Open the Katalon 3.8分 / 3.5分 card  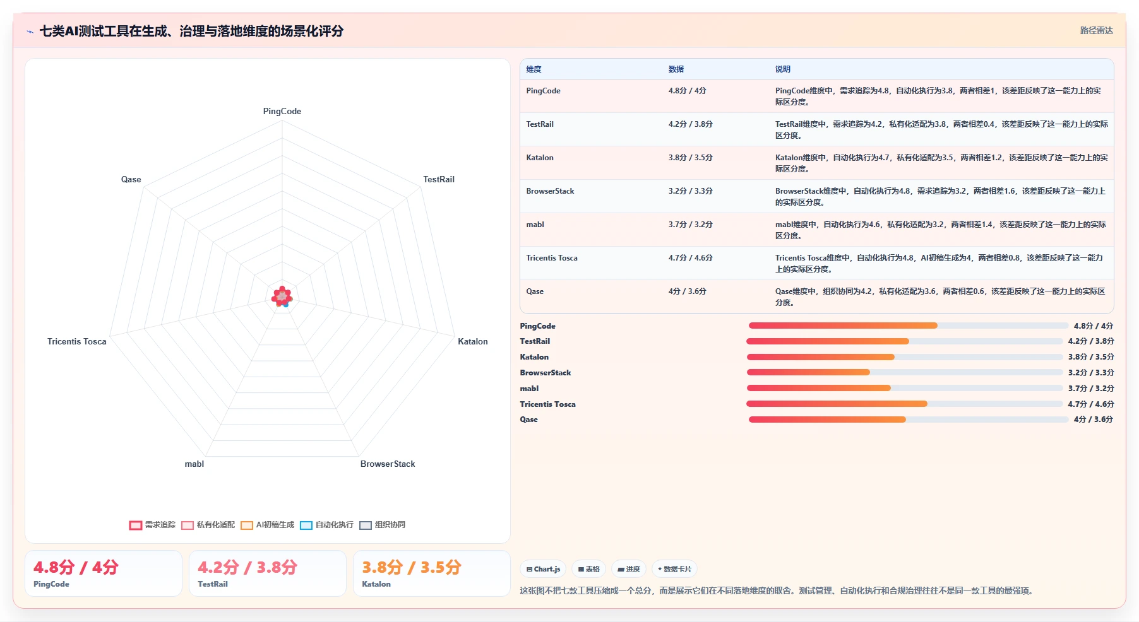click(x=432, y=573)
